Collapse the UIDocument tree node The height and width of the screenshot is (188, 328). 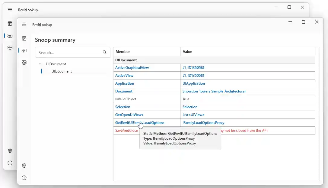(40, 64)
